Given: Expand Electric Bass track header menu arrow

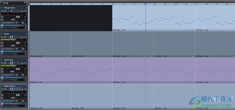Looking at the screenshot, I should tap(27, 60).
